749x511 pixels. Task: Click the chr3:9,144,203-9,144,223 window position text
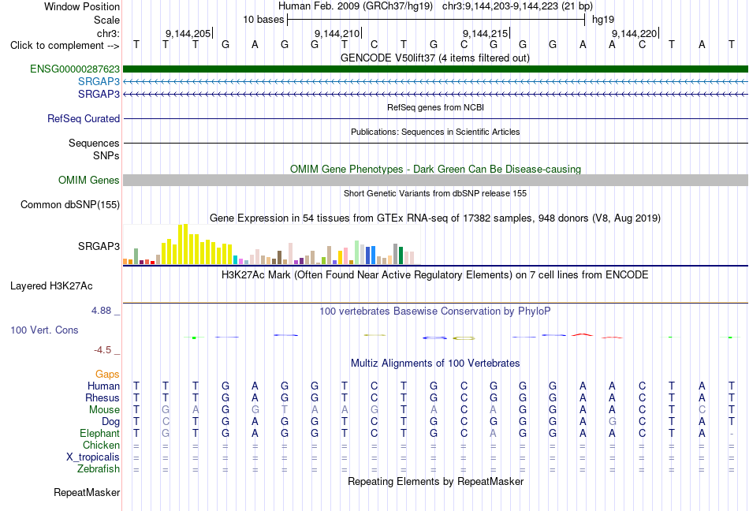click(517, 6)
